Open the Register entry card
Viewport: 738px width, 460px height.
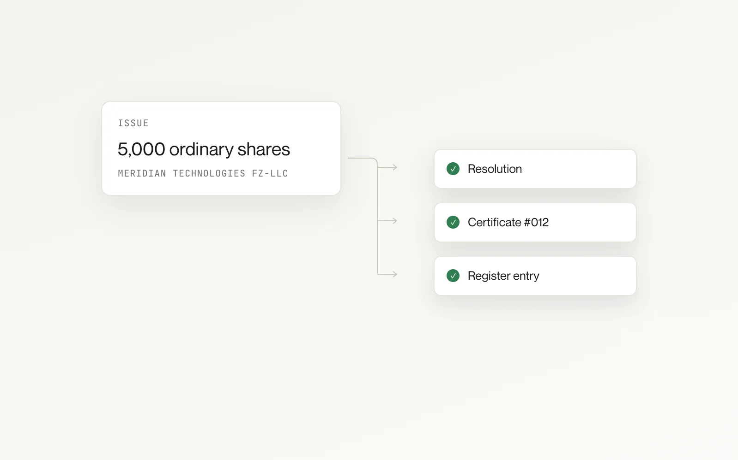pos(535,276)
